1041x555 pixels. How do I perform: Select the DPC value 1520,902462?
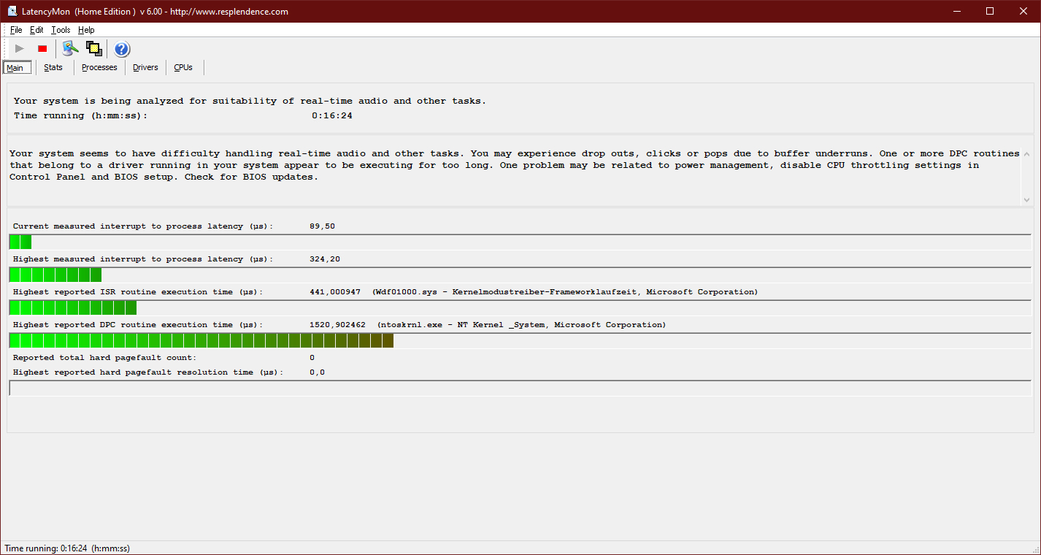[x=337, y=325]
